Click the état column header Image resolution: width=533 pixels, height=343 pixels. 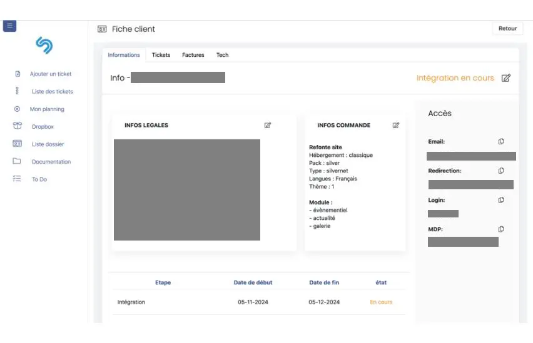coord(381,282)
